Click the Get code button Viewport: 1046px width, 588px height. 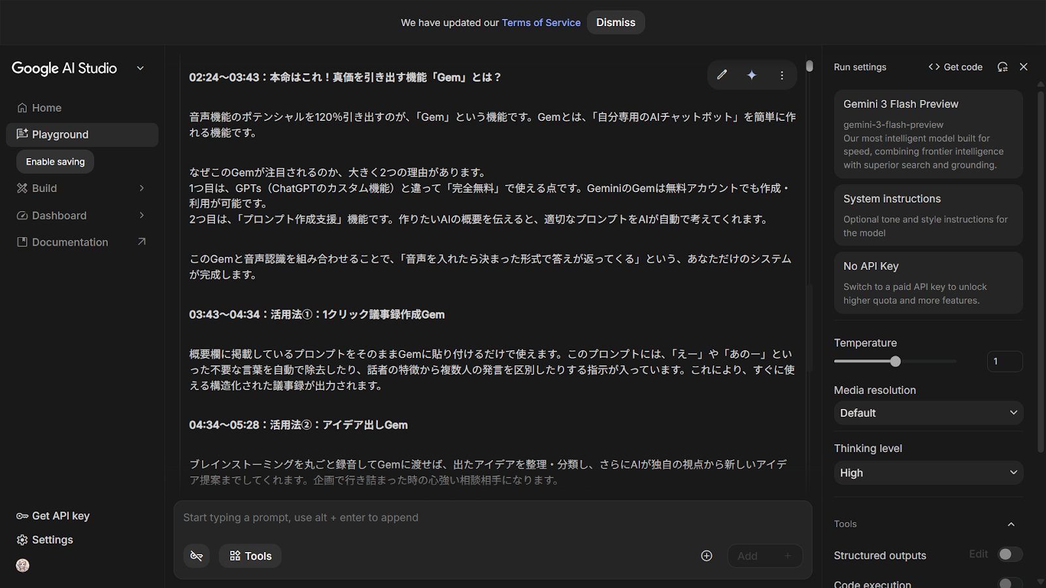pos(955,67)
